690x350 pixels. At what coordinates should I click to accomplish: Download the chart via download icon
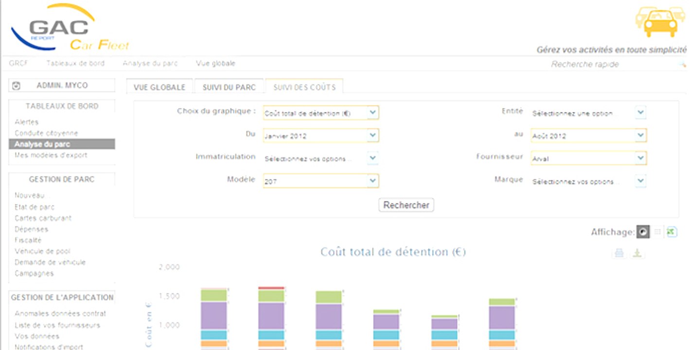click(637, 253)
